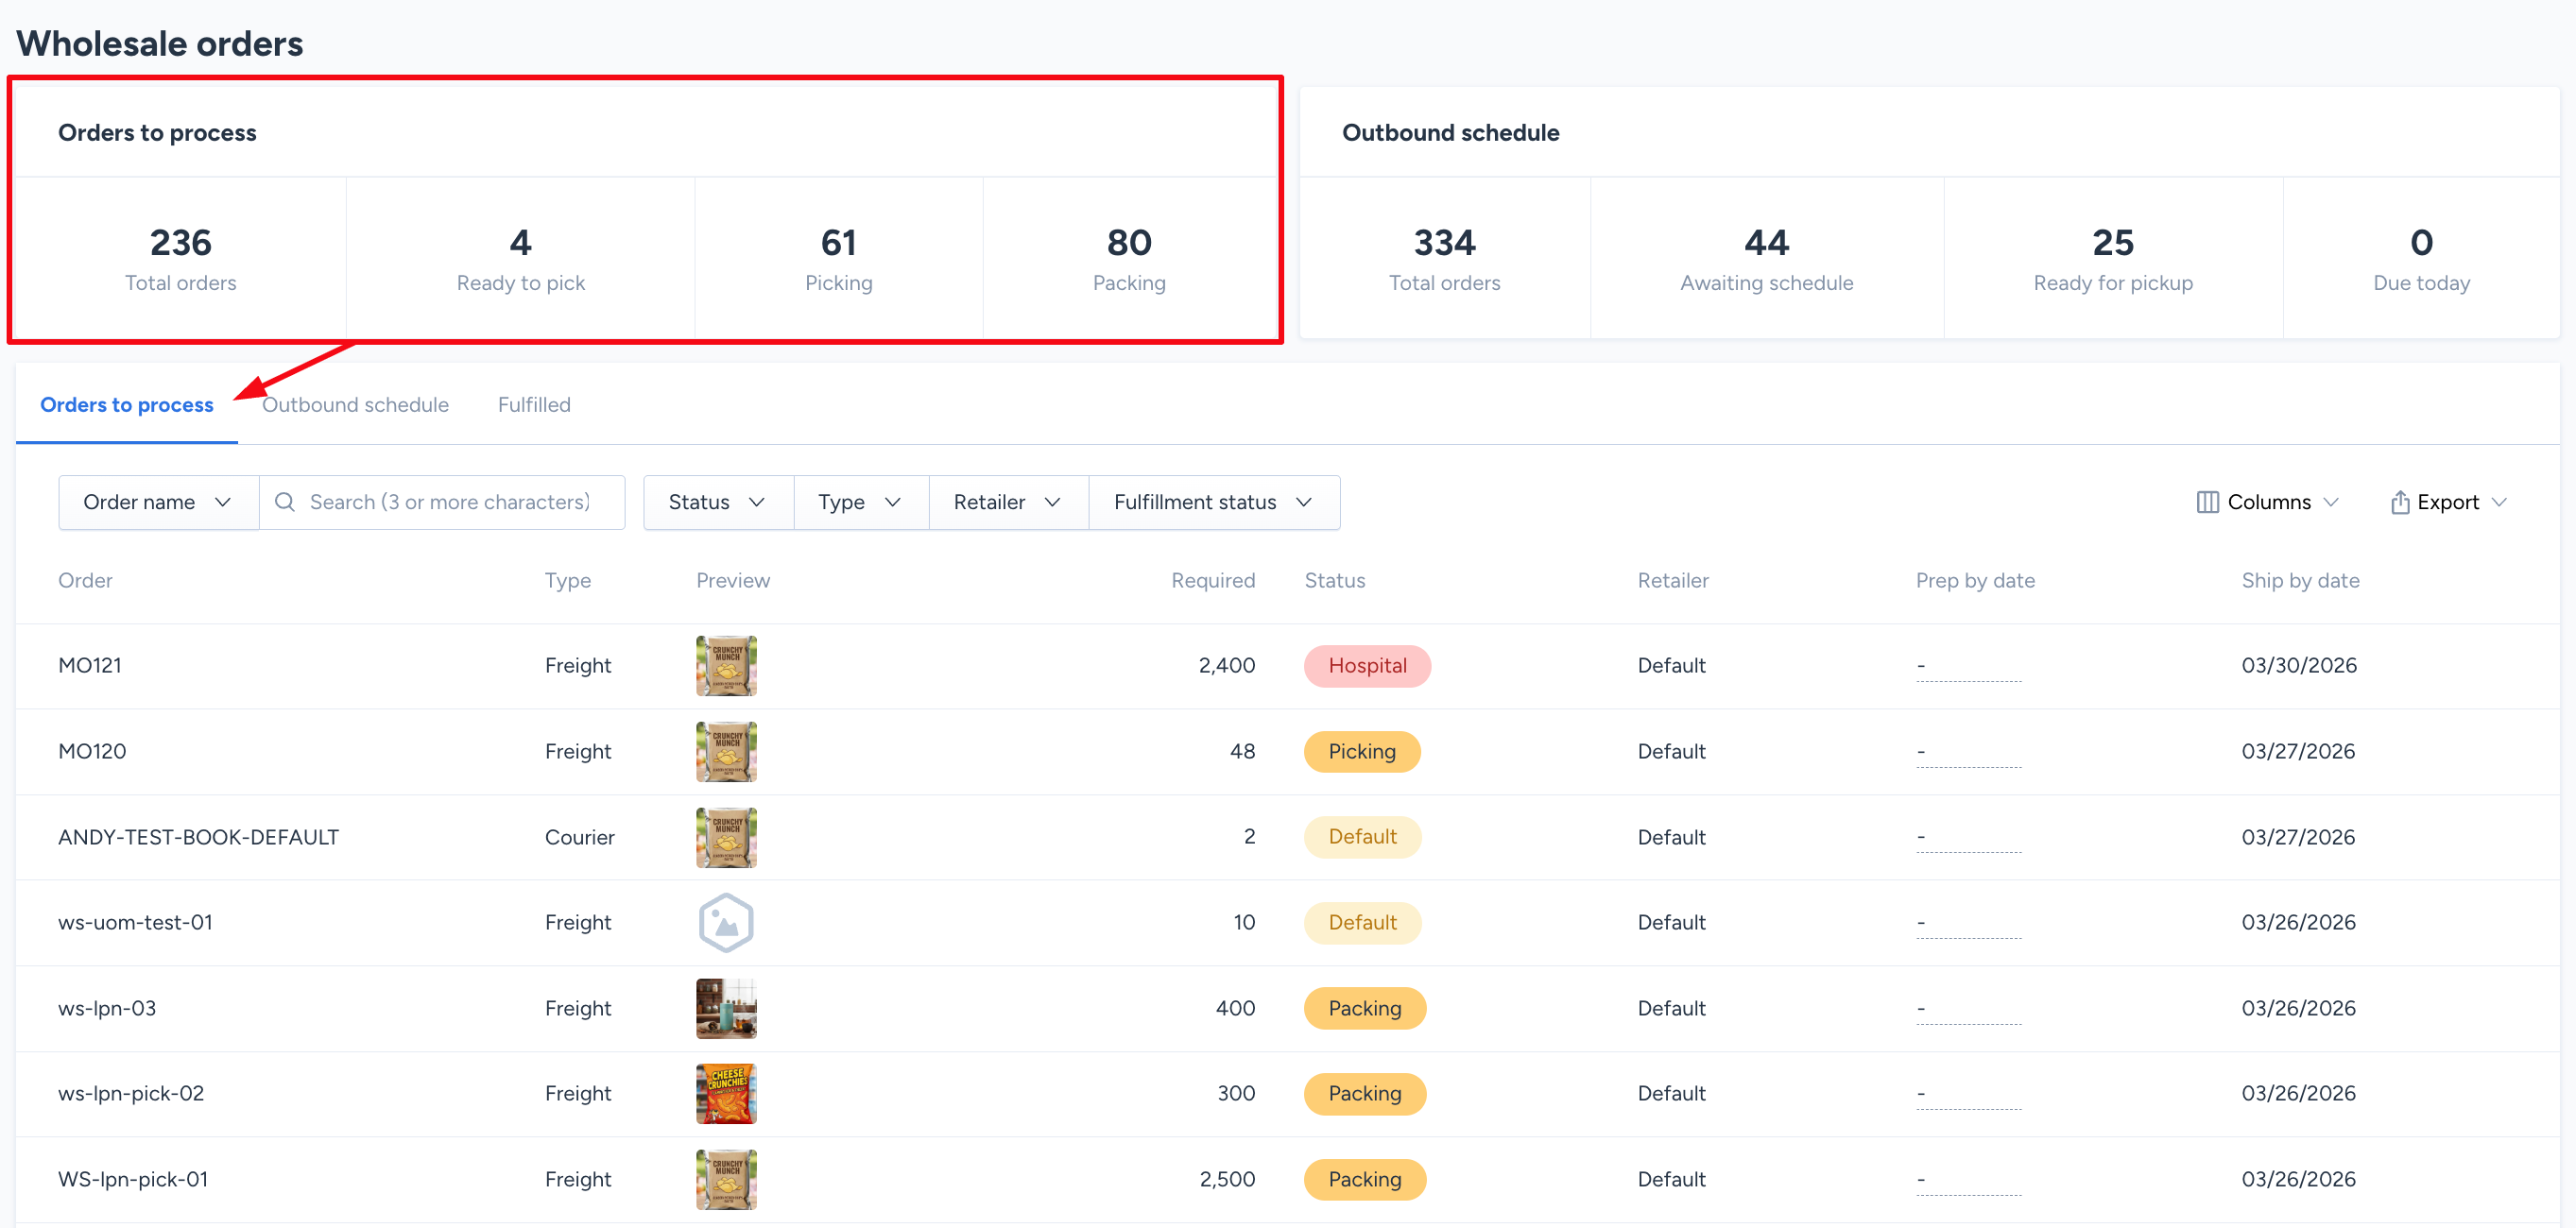Switch to the Outbound schedule tab
Image resolution: width=2576 pixels, height=1228 pixels.
pyautogui.click(x=355, y=405)
